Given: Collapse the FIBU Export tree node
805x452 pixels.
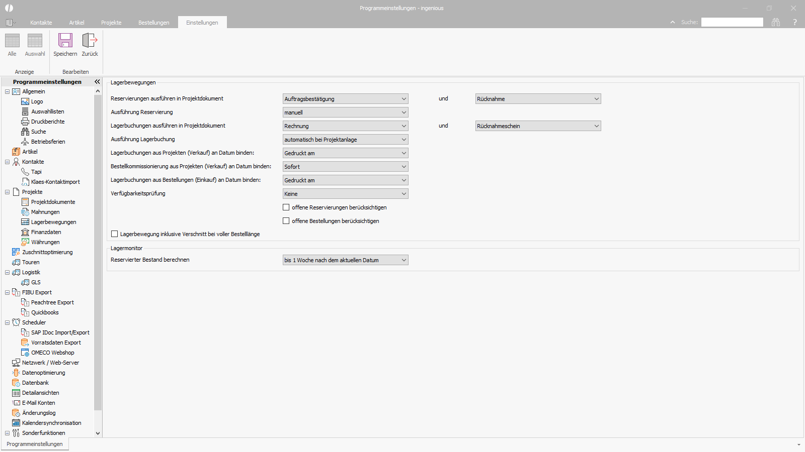Looking at the screenshot, I should (x=7, y=292).
